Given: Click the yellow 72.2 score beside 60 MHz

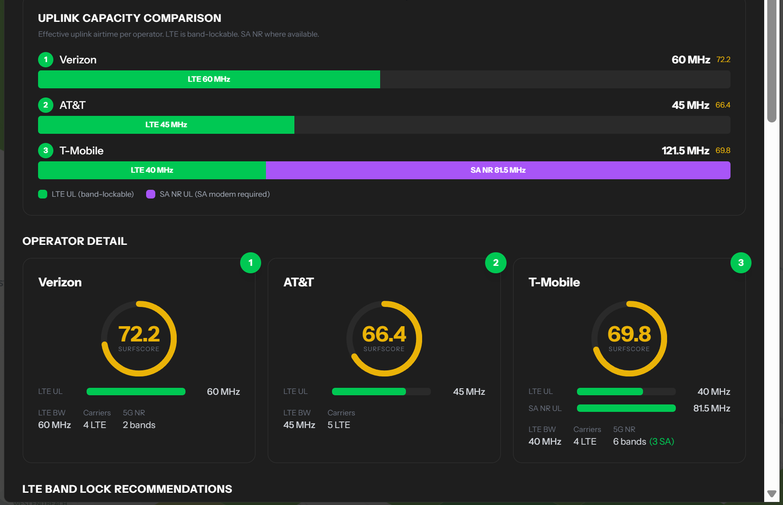Looking at the screenshot, I should pyautogui.click(x=724, y=59).
